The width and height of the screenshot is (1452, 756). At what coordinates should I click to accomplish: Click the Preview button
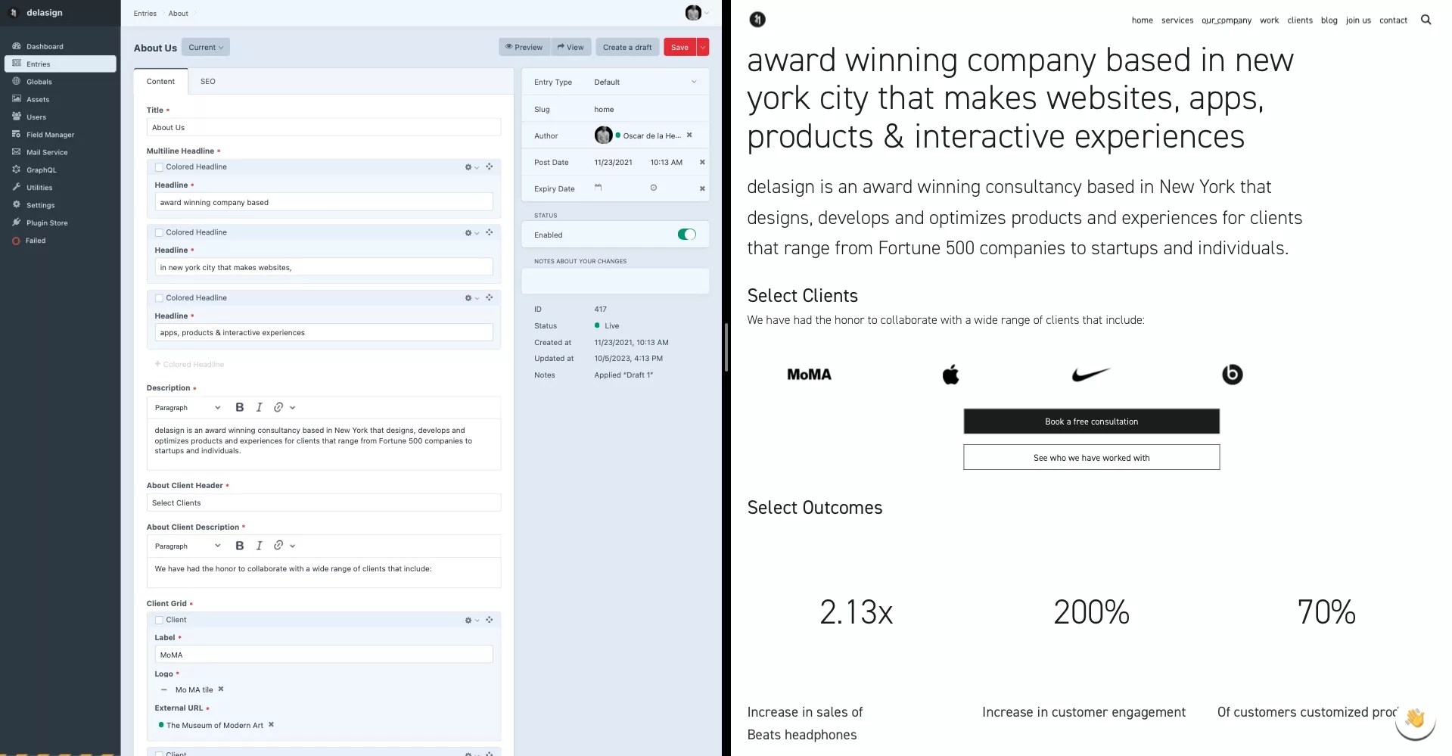tap(524, 47)
